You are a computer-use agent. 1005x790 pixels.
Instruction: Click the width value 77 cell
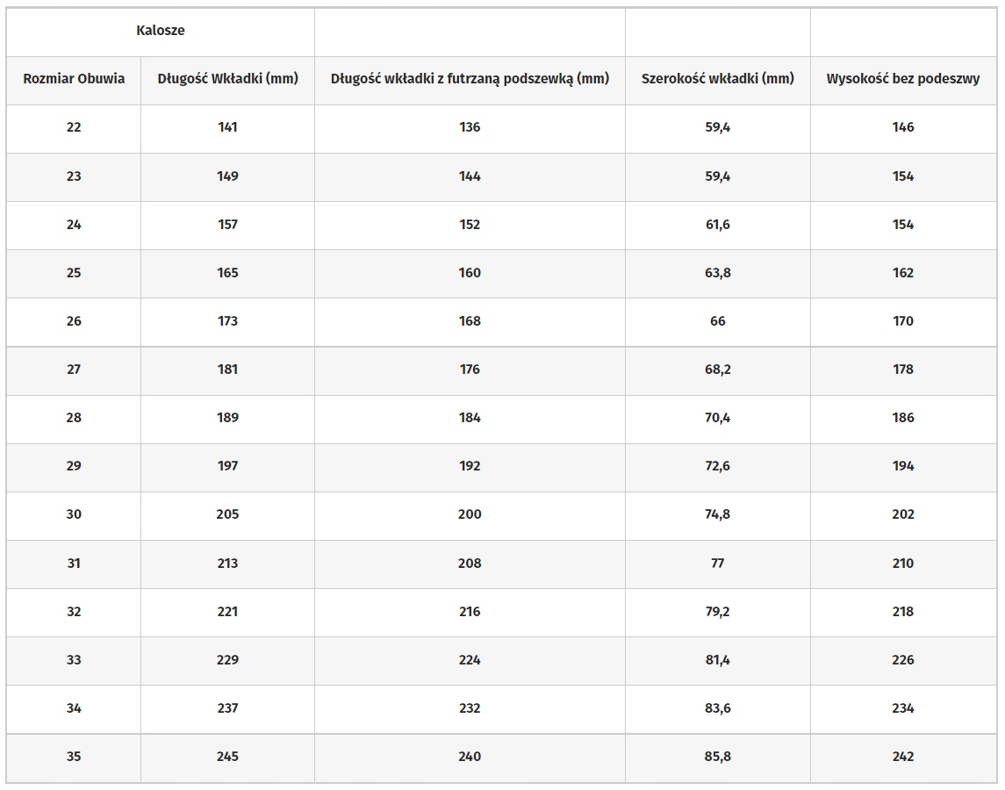tap(717, 564)
